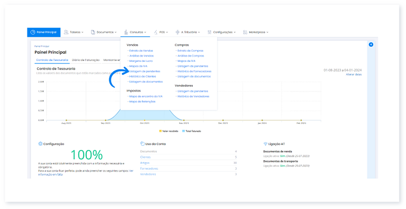Click the Painel Principal clock icon
Image resolution: width=406 pixels, height=209 pixels.
pos(32,32)
